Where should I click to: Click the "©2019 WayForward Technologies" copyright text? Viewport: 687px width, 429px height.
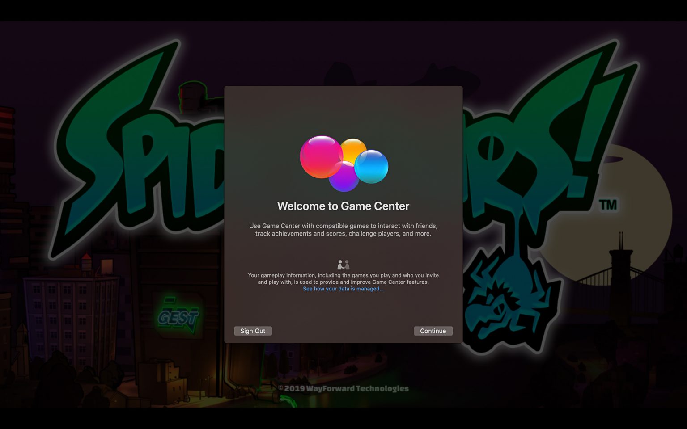coord(343,388)
